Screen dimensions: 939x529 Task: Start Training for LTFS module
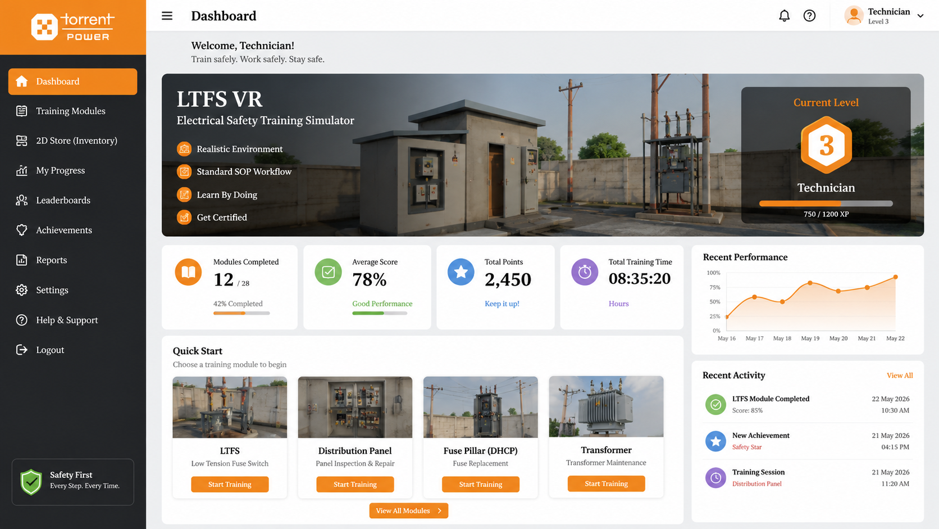click(230, 484)
